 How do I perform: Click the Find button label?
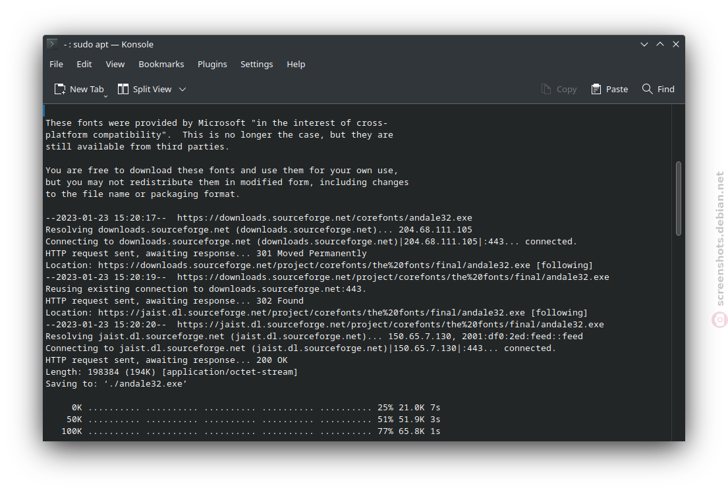point(666,89)
